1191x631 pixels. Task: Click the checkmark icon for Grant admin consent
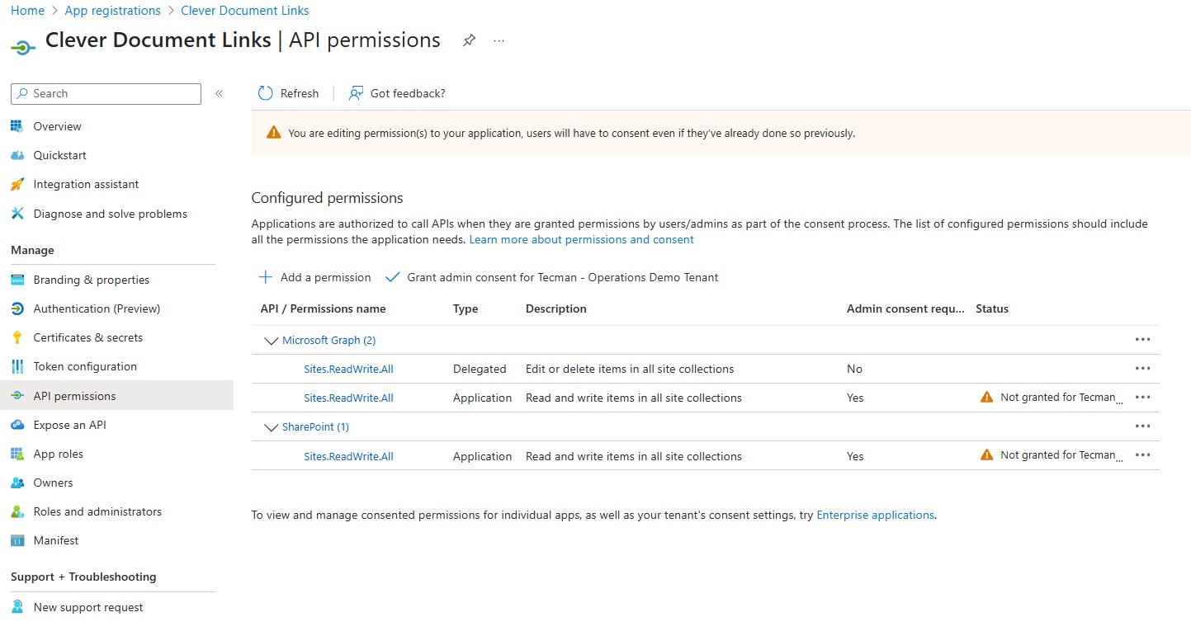(392, 277)
